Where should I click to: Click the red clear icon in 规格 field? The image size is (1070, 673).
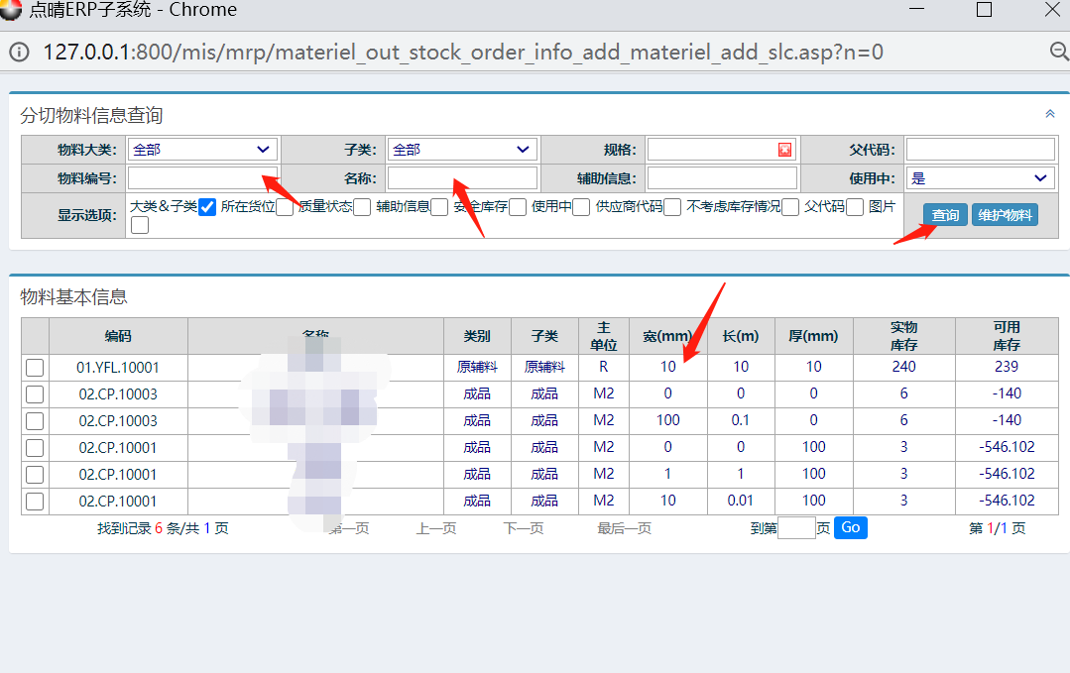pos(784,150)
